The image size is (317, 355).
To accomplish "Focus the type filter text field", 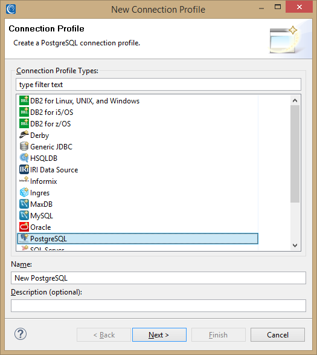I will coord(158,85).
